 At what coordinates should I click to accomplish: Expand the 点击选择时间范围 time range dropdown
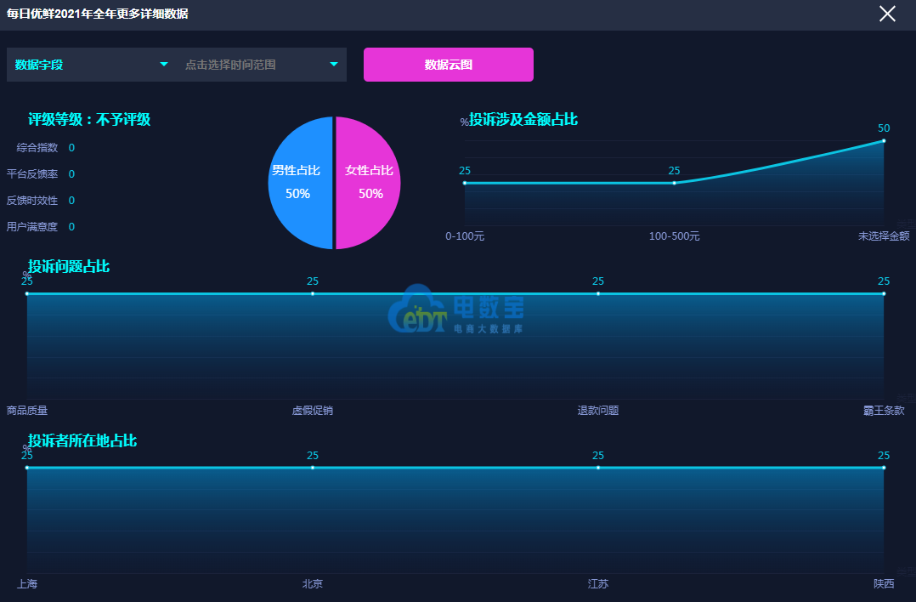[262, 65]
